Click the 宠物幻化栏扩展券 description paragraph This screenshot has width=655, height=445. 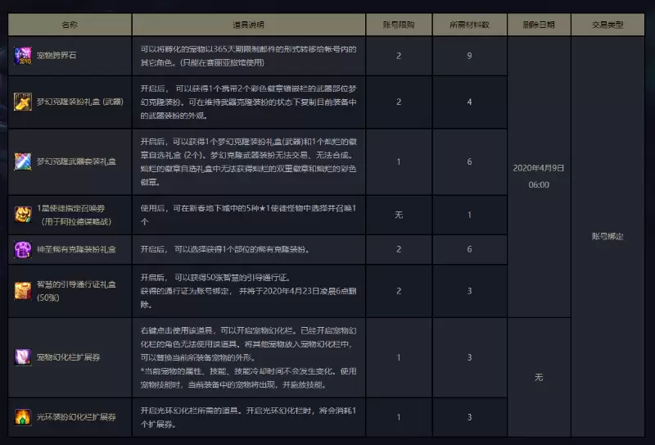(249, 357)
